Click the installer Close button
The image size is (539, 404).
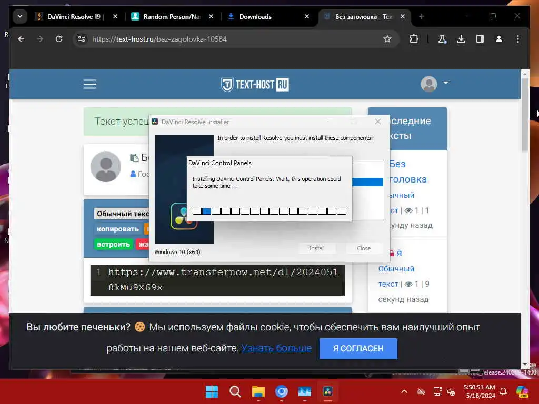364,248
